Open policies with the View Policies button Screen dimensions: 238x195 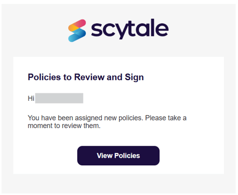pyautogui.click(x=118, y=156)
